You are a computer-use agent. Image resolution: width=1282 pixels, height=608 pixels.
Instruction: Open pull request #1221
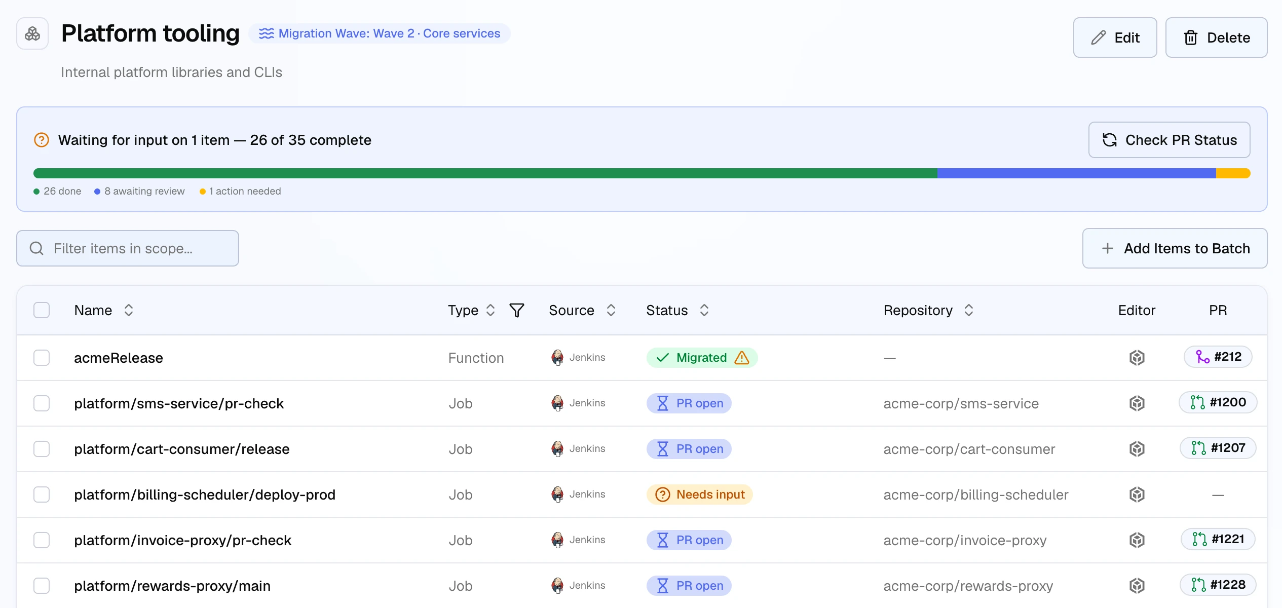[x=1218, y=539]
